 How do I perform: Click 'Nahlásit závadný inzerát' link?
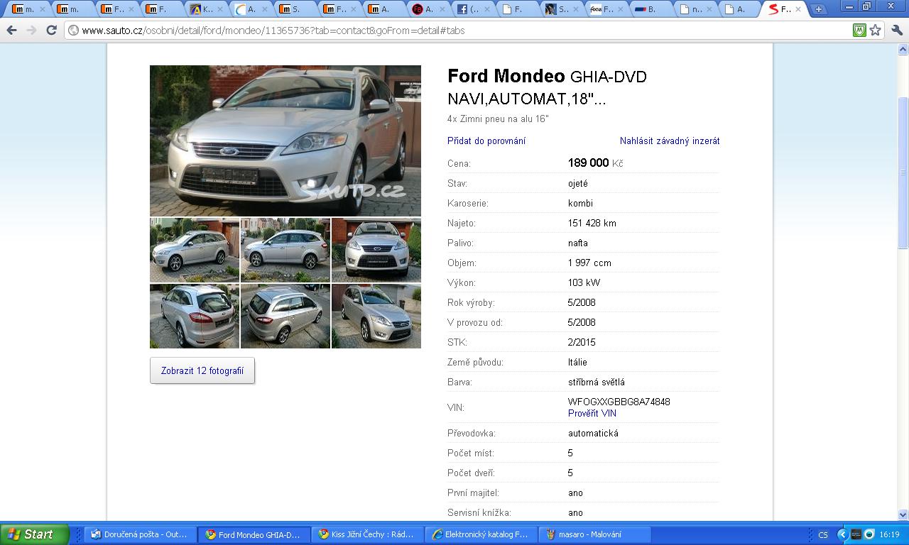pyautogui.click(x=669, y=141)
